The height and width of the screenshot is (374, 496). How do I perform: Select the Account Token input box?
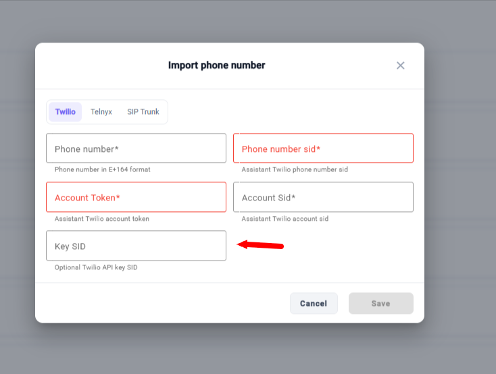point(136,197)
